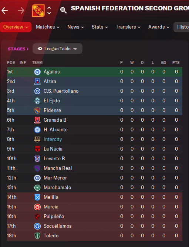Screen dimensions: 189x247
Task: Open the Matches dropdown menu
Action: coord(48,27)
